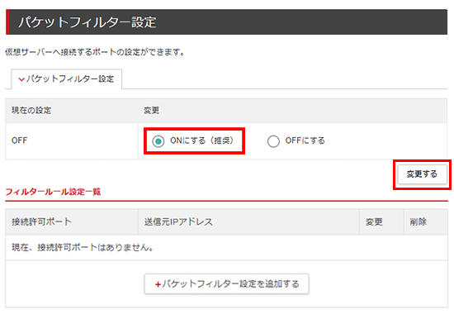Click the 現在、接続許可ポートはありません message row
Image resolution: width=454 pixels, height=314 pixels.
pyautogui.click(x=226, y=247)
